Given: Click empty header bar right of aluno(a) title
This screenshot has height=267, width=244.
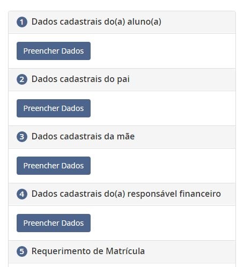Looking at the screenshot, I should tap(198, 22).
